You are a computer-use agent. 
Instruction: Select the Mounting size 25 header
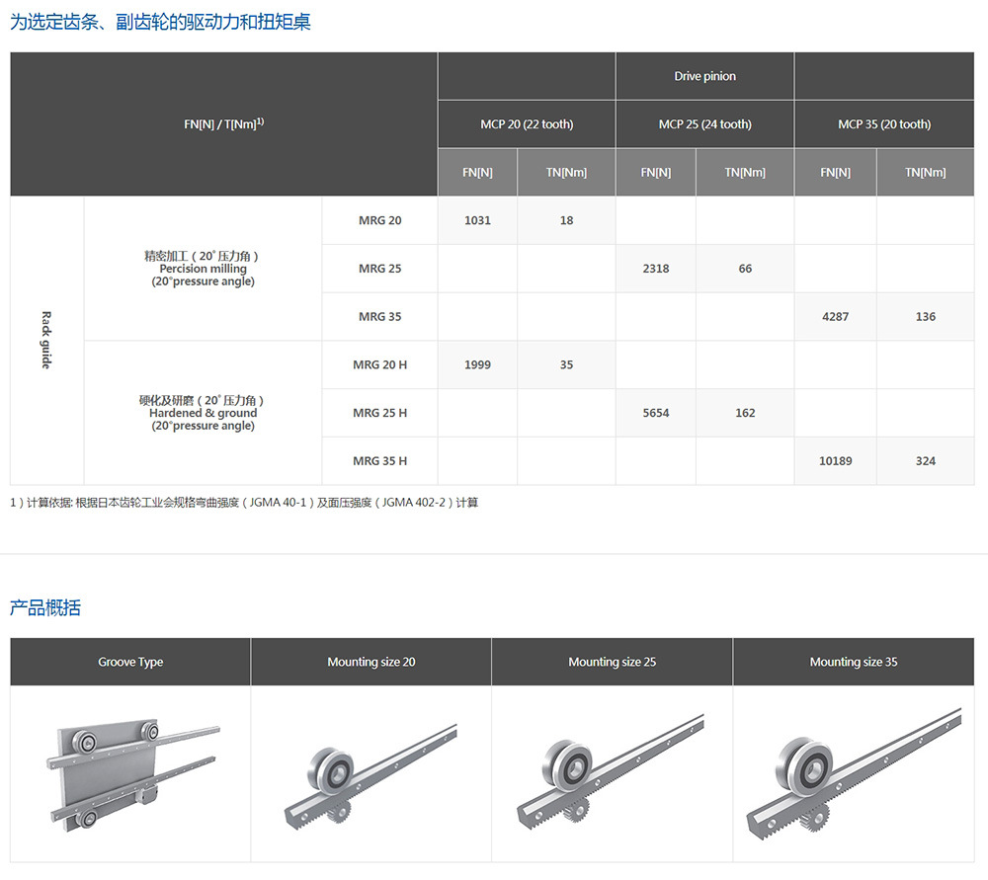[x=612, y=662]
